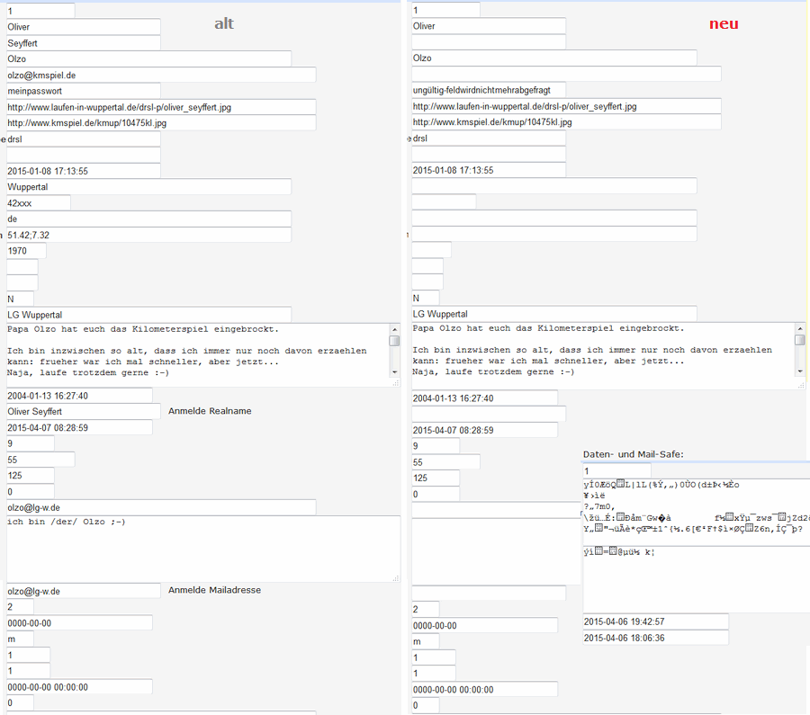Focus the 'Seyffert' surname field in alt column
This screenshot has width=810, height=715.
click(x=83, y=42)
